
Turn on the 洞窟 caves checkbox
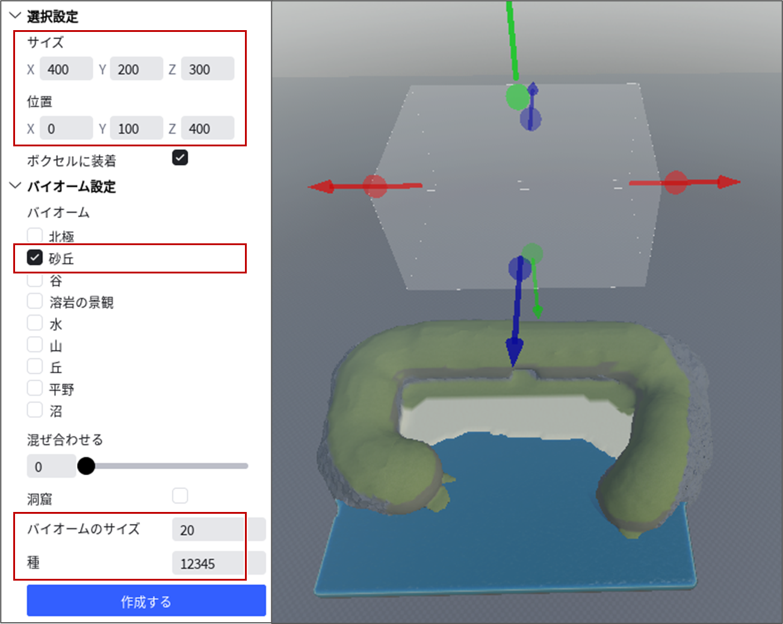pos(180,496)
